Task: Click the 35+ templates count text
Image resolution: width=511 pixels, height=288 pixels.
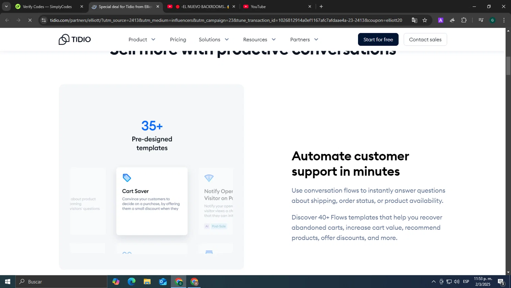Action: [x=152, y=126]
